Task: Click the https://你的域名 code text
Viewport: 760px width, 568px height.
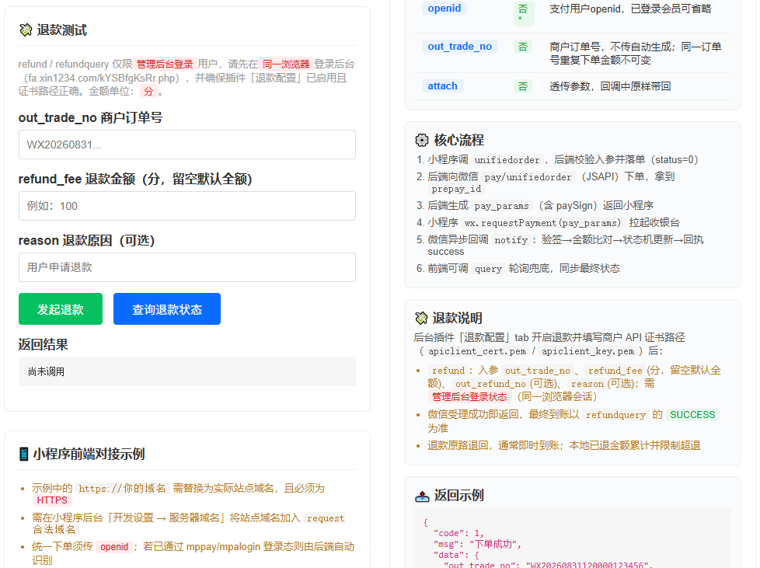Action: pos(122,489)
